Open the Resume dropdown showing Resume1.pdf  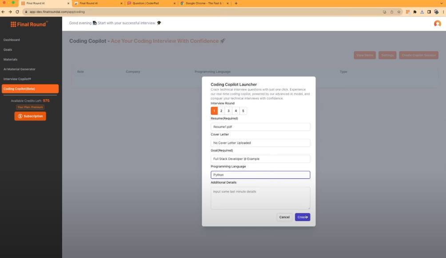(x=260, y=127)
